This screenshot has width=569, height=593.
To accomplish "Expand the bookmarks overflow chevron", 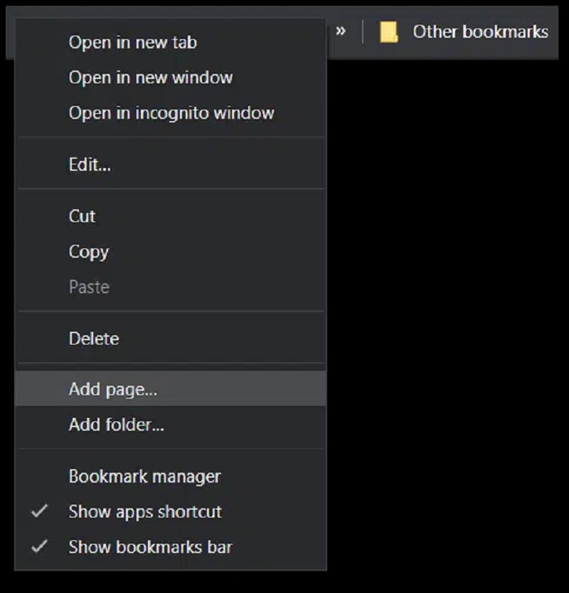I will [x=341, y=31].
